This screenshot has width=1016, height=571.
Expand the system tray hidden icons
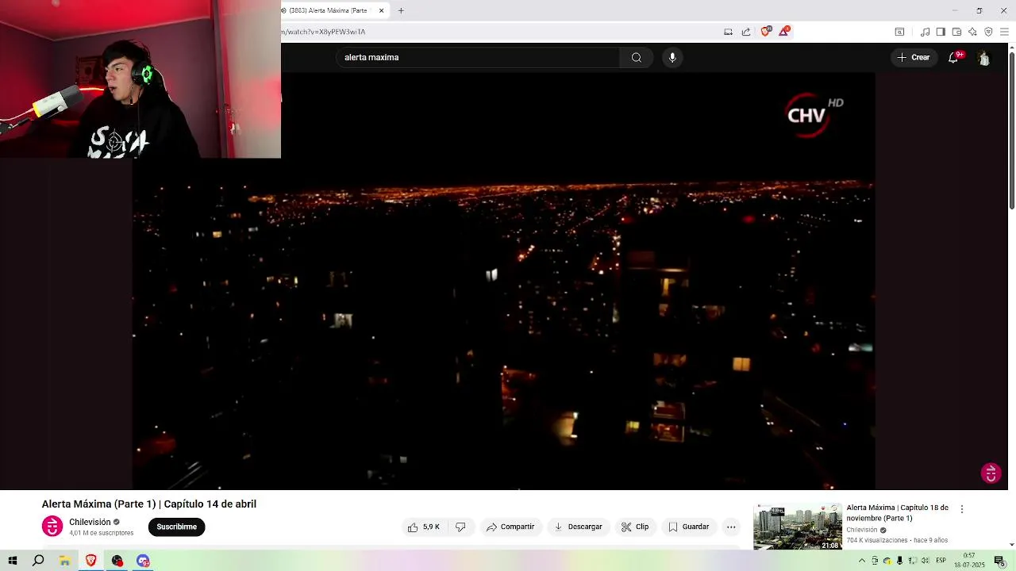[x=862, y=561]
